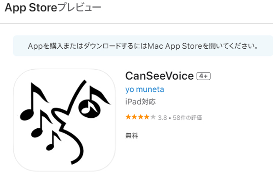
Task: Click the large eighth note in app icon
Action: [34, 101]
